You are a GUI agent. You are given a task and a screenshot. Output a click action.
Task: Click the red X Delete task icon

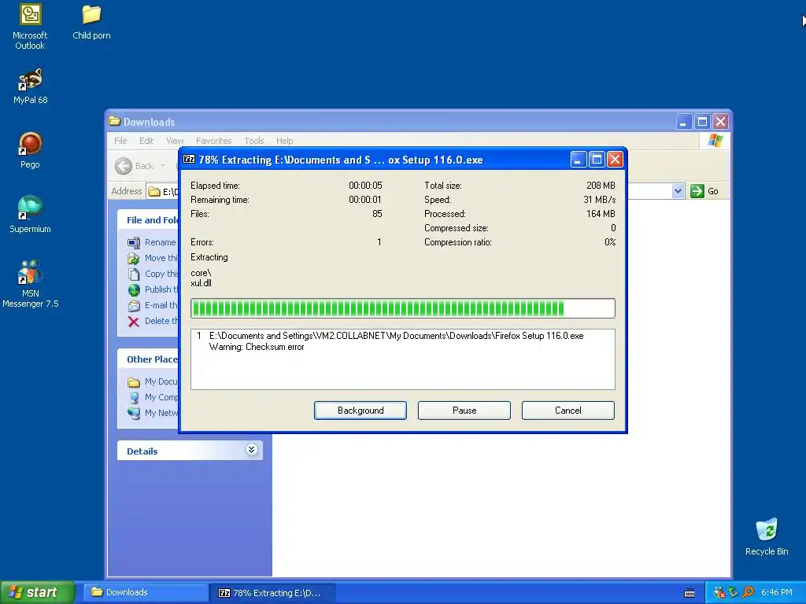134,322
